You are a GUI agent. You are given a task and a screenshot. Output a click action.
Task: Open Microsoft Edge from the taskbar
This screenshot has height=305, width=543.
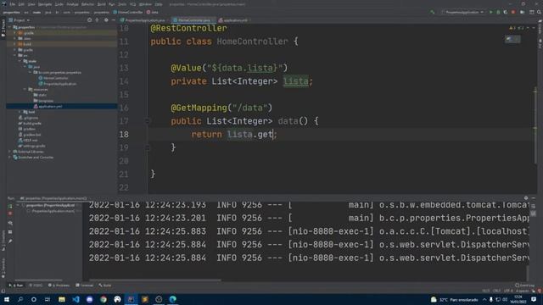(x=172, y=299)
